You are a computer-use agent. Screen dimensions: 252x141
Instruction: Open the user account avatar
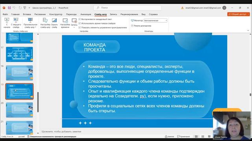224,8
